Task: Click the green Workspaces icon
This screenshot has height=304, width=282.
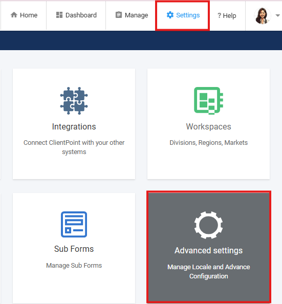Action: (208, 101)
